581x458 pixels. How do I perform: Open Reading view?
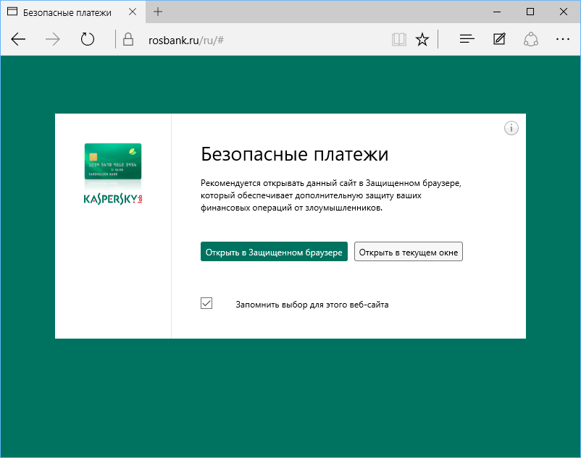tap(398, 39)
